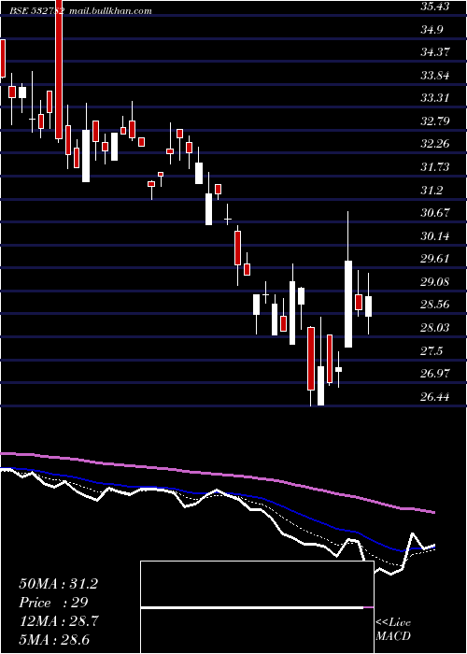Click the BSE ticker code header text
467x654 pixels.
37,11
